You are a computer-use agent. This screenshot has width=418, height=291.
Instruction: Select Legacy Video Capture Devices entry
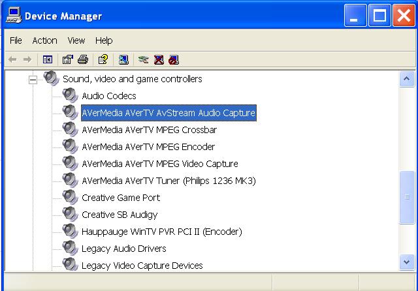click(x=142, y=266)
